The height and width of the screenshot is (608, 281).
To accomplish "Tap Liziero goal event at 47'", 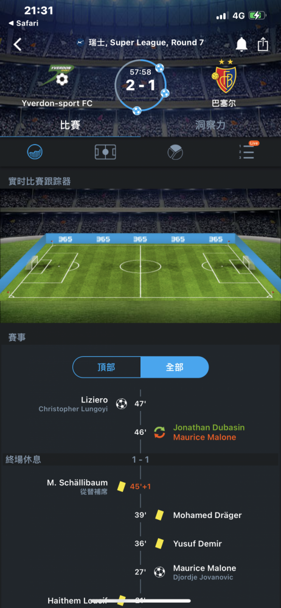I will (93, 404).
